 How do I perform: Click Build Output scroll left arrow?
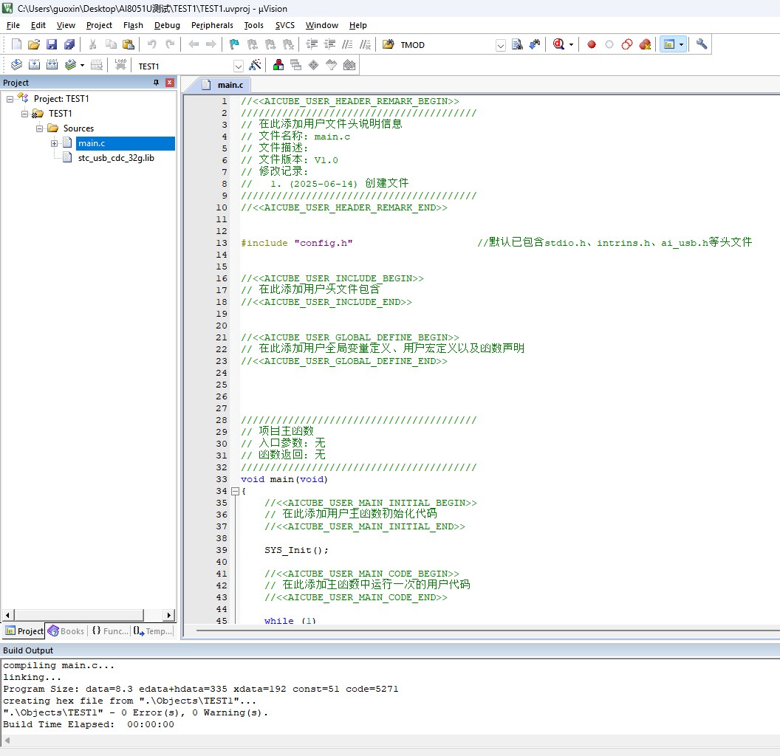tap(7, 740)
